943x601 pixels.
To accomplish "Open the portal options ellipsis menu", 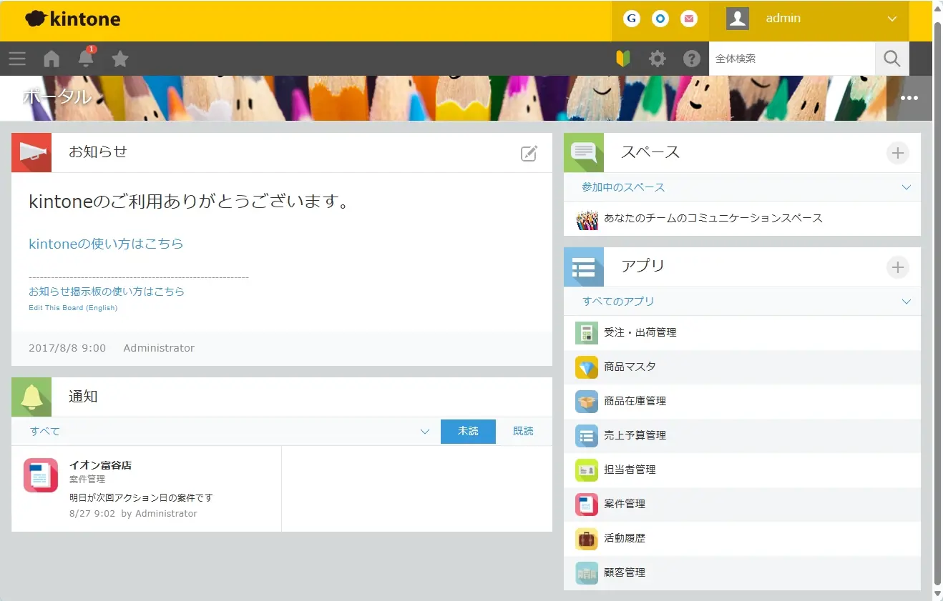I will [x=909, y=98].
